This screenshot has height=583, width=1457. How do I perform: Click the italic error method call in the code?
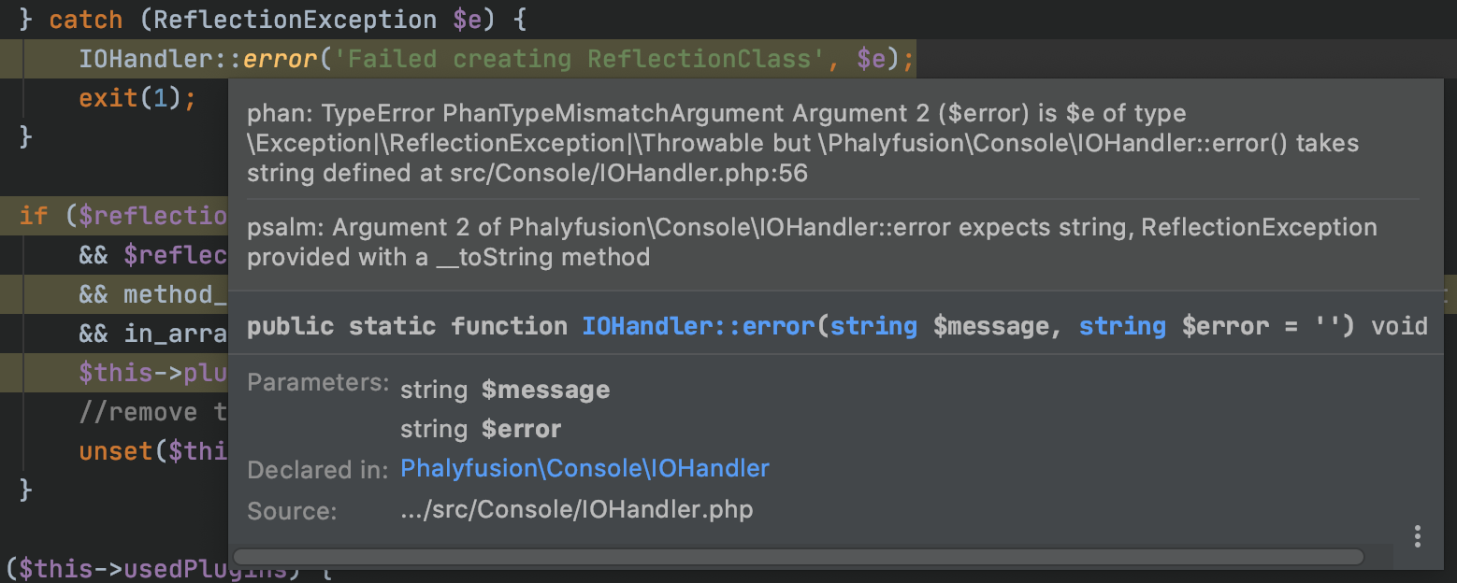pyautogui.click(x=280, y=59)
